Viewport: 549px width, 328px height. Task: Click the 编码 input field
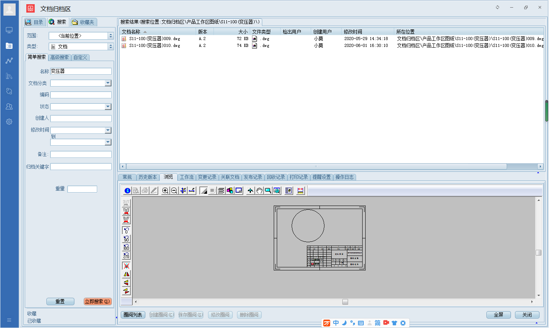click(x=81, y=95)
